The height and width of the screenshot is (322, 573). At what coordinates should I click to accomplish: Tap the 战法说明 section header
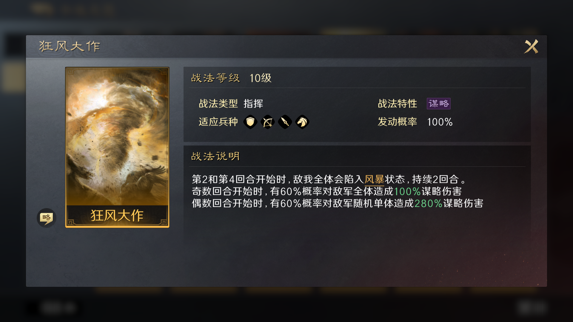pos(215,156)
